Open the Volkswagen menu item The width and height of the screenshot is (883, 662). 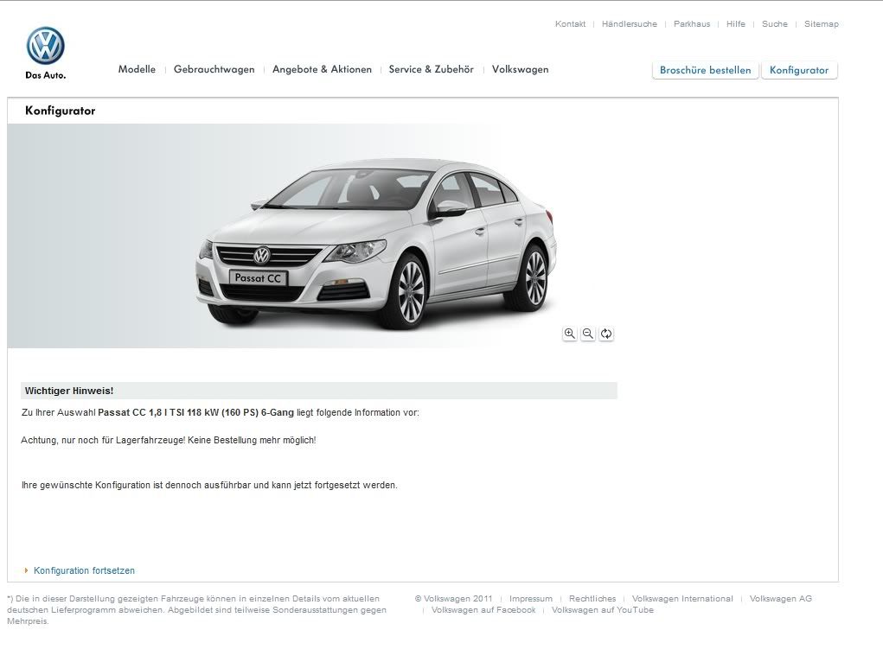pos(521,69)
